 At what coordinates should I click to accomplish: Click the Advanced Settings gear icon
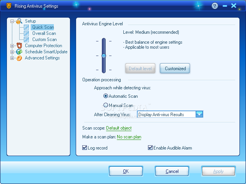[19, 58]
